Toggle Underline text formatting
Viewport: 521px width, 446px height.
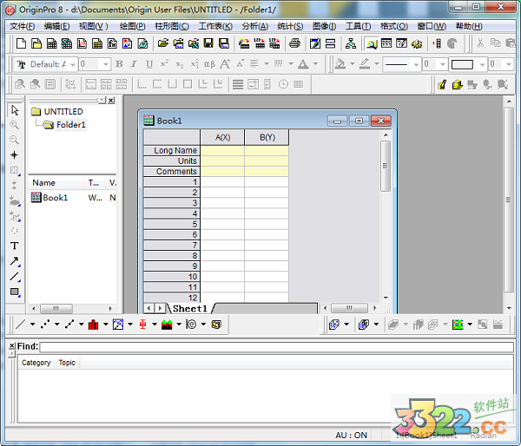click(149, 64)
